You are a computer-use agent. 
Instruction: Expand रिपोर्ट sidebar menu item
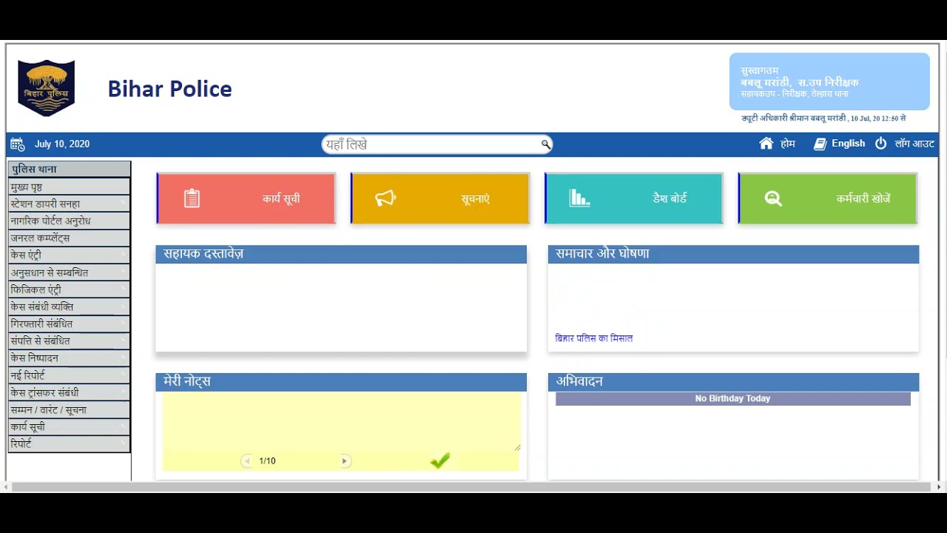[69, 443]
